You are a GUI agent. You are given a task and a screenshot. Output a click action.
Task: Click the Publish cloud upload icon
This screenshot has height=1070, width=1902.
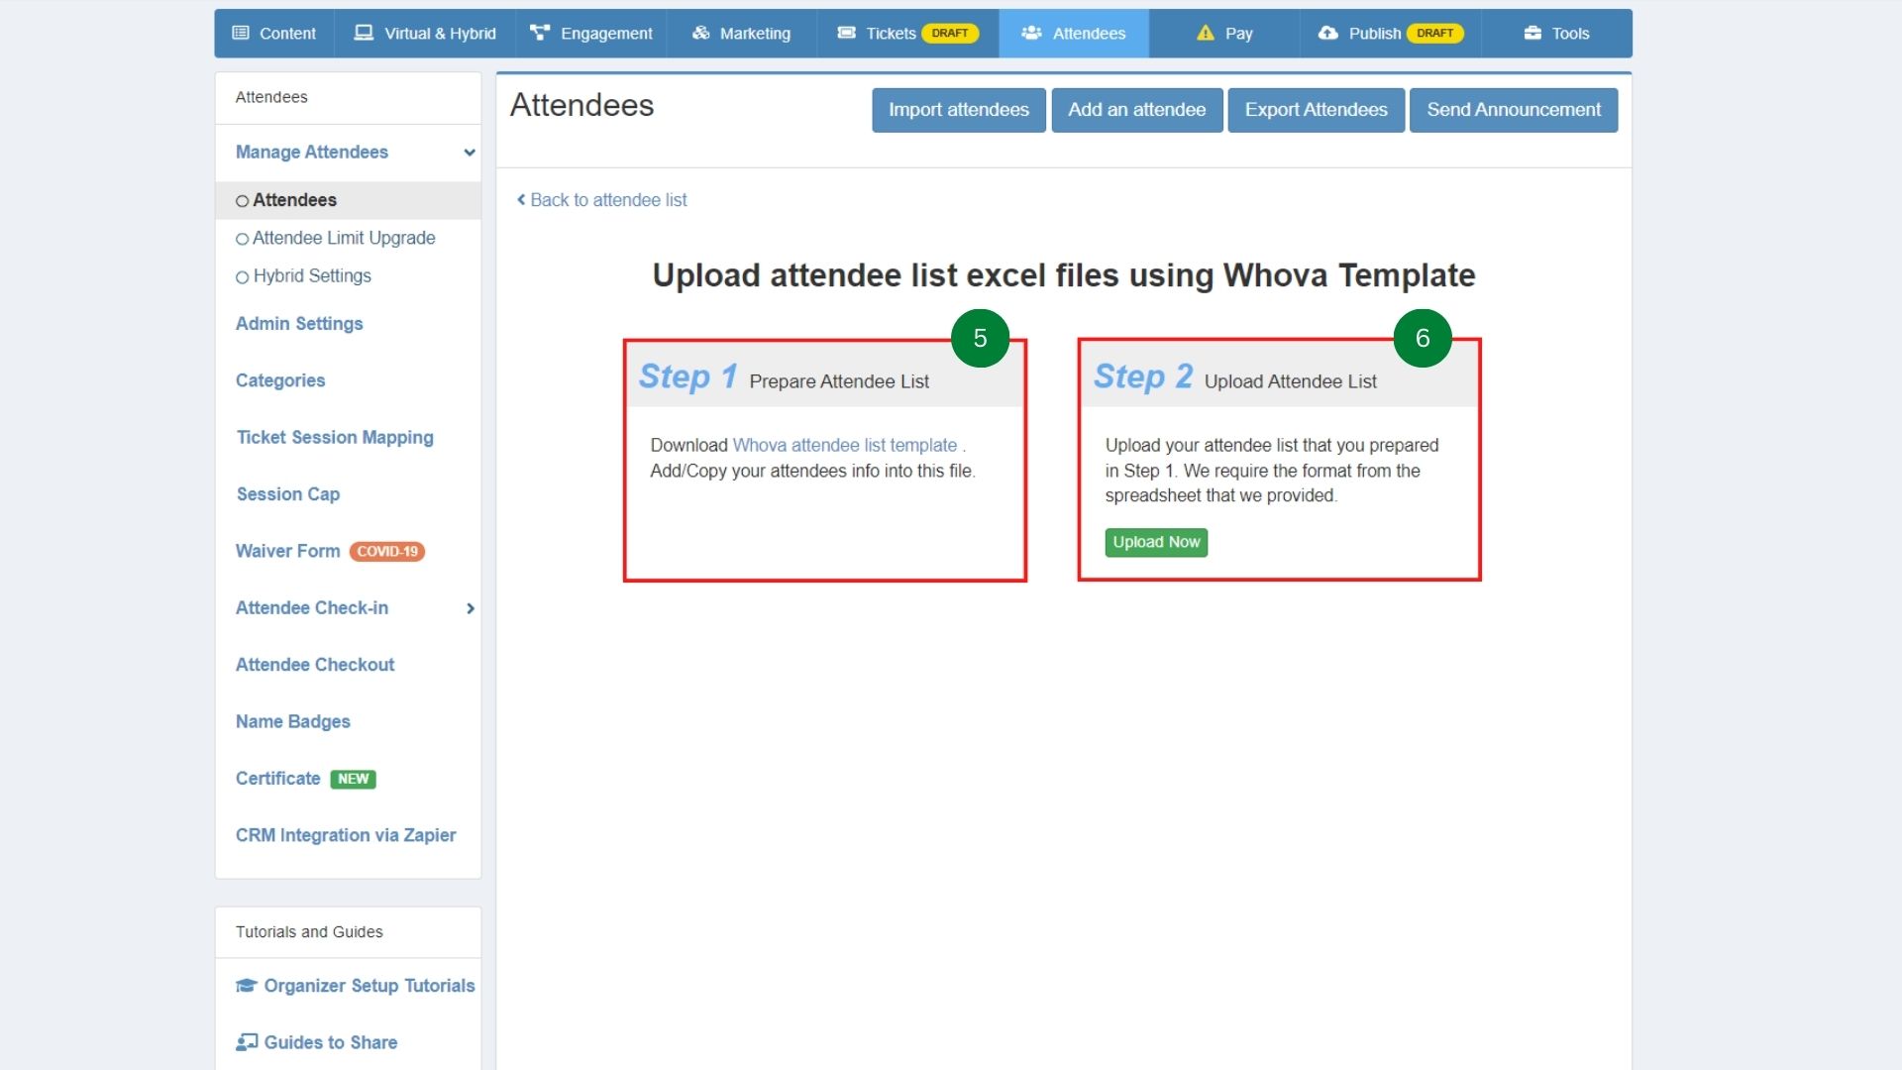pos(1327,33)
